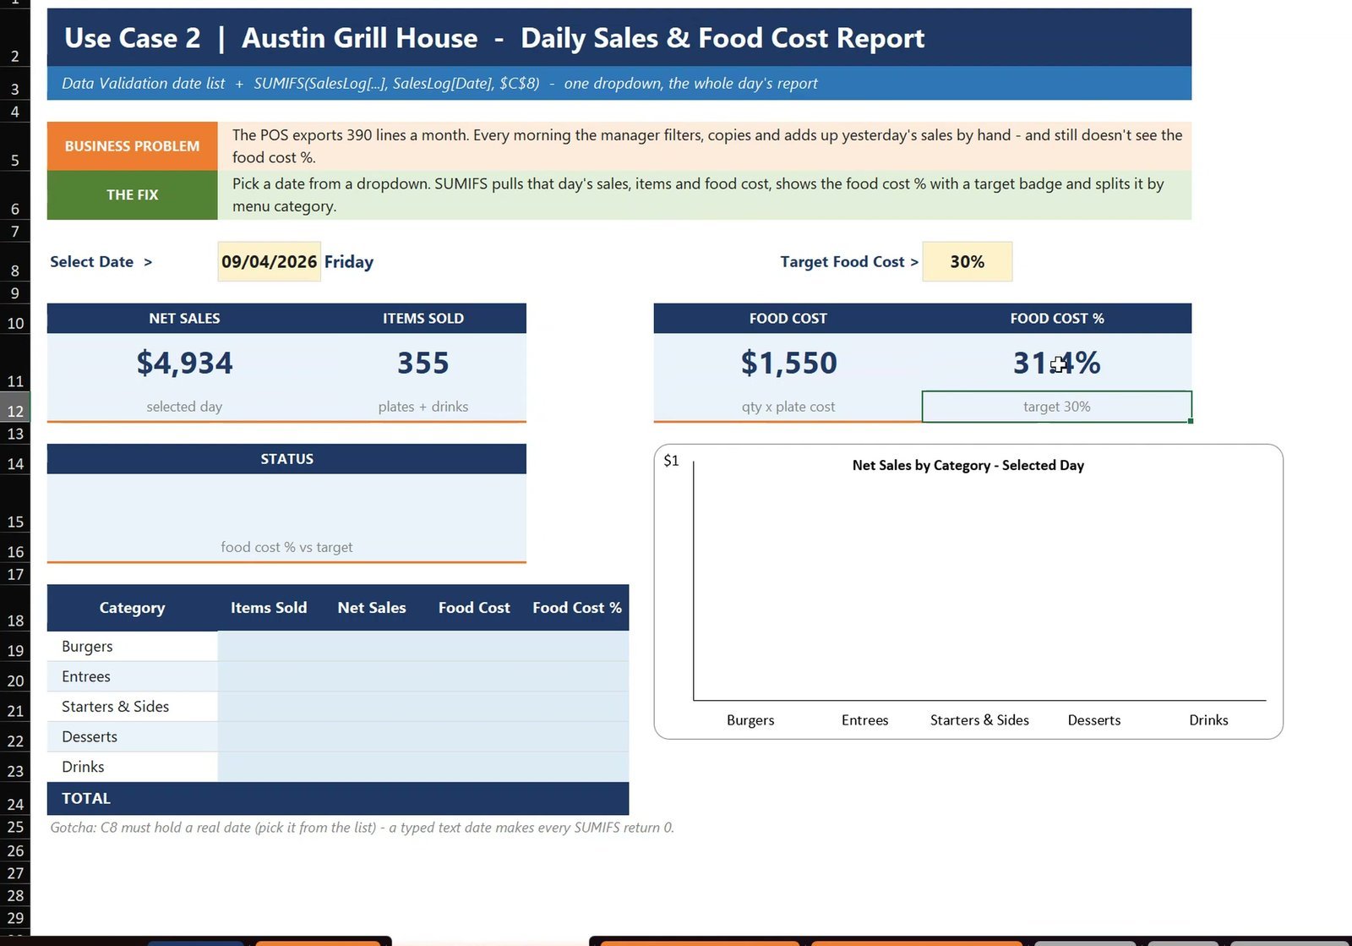Click the fill handle of the selected cell
Viewport: 1352px width, 946px height.
1191,420
